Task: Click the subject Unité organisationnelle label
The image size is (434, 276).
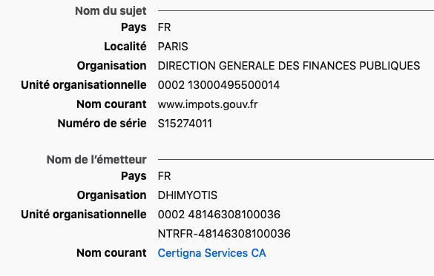Action: click(84, 85)
